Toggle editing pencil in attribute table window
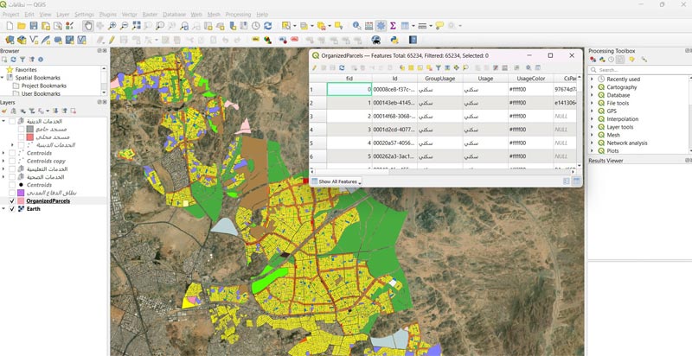The width and height of the screenshot is (692, 356). tap(315, 68)
